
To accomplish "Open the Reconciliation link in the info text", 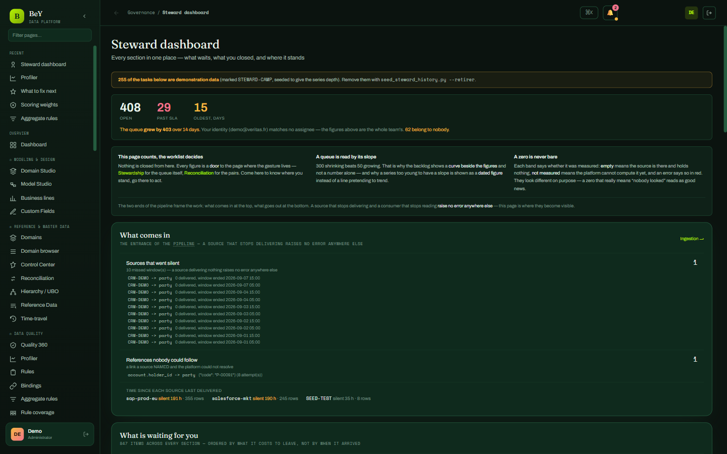I will coord(199,173).
